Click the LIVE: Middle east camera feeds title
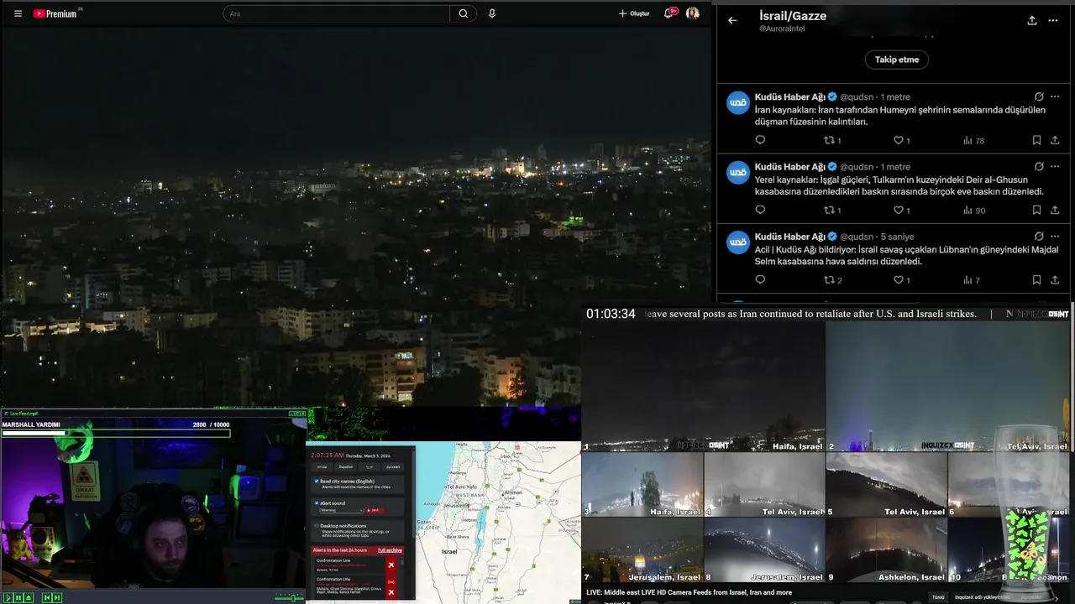Screen dimensions: 1075x604 pyautogui.click(x=689, y=592)
